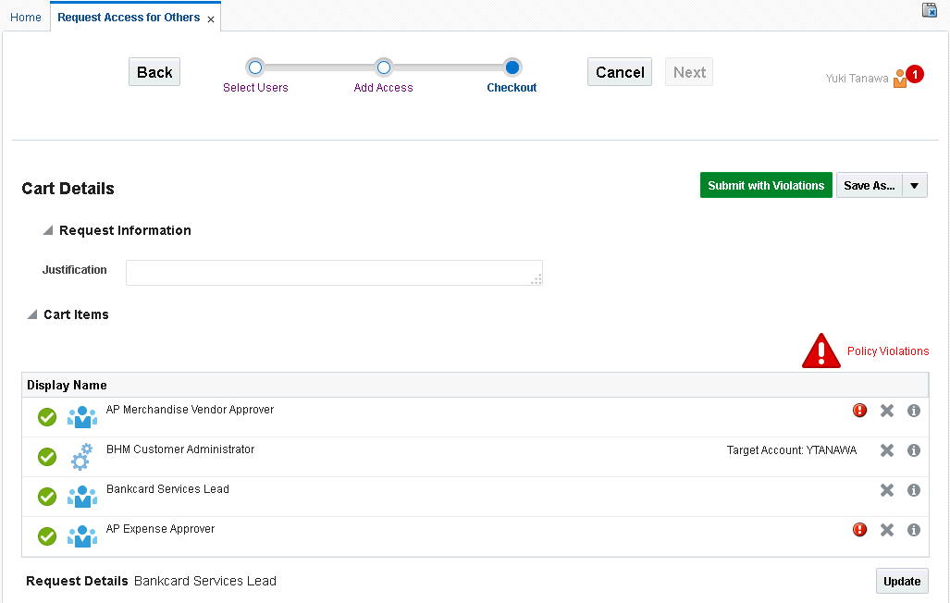The height and width of the screenshot is (603, 950).
Task: Select the Checkout step
Action: point(512,87)
